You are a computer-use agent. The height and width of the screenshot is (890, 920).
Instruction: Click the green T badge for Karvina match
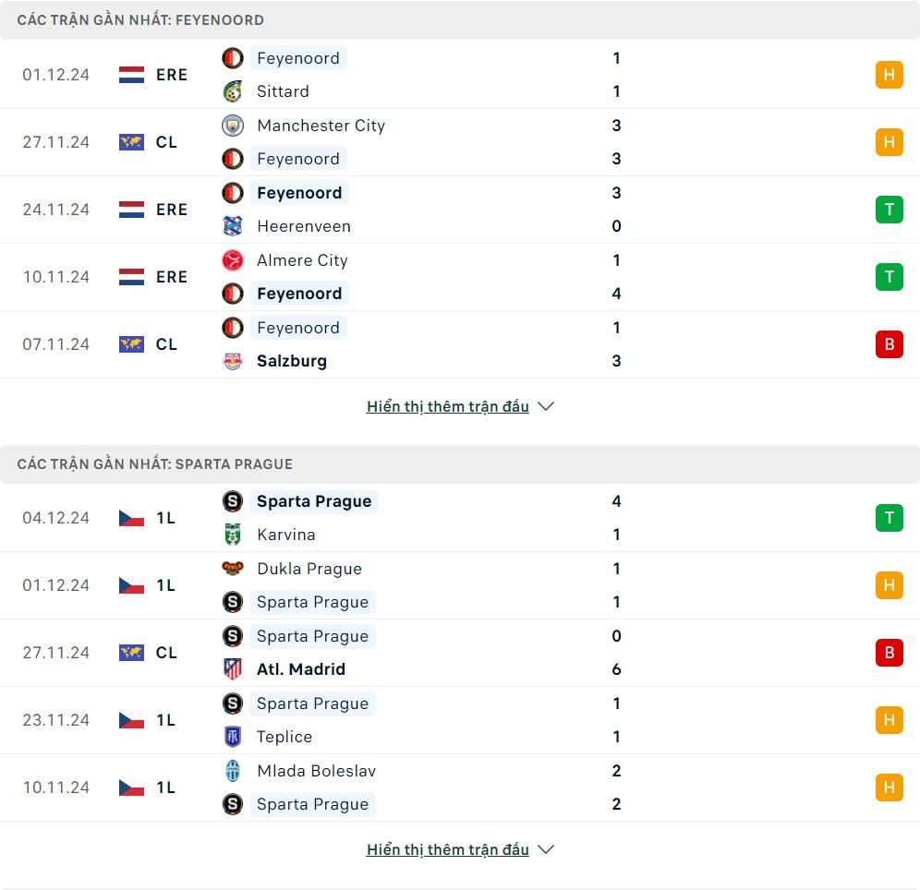pos(889,518)
